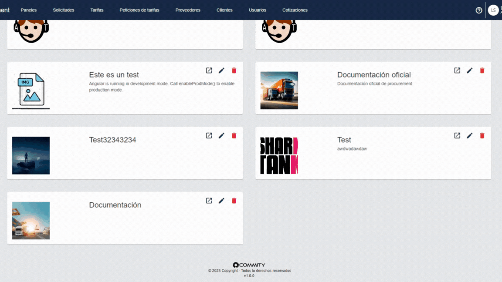This screenshot has width=502, height=282.
Task: Open the help question mark icon
Action: pos(479,10)
